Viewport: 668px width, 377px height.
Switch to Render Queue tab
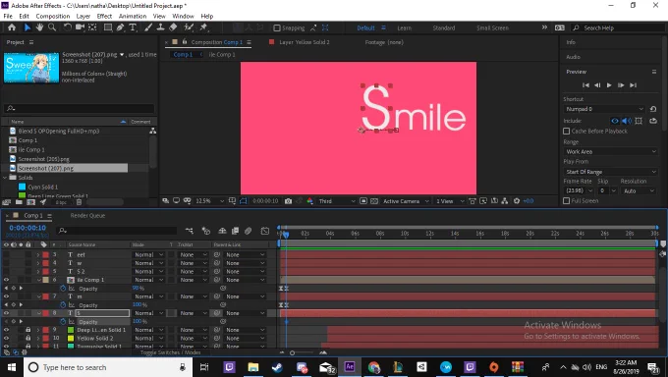pos(87,216)
